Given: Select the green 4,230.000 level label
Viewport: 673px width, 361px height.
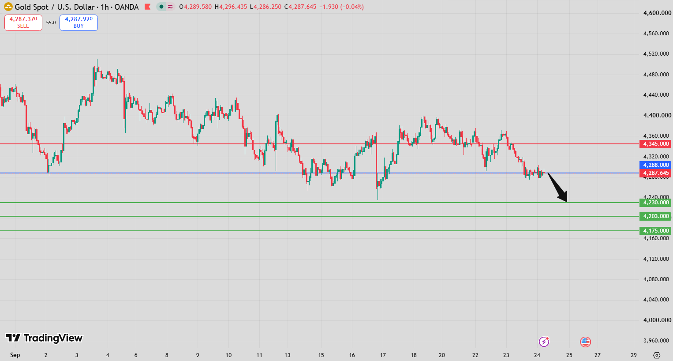Looking at the screenshot, I should pyautogui.click(x=655, y=203).
